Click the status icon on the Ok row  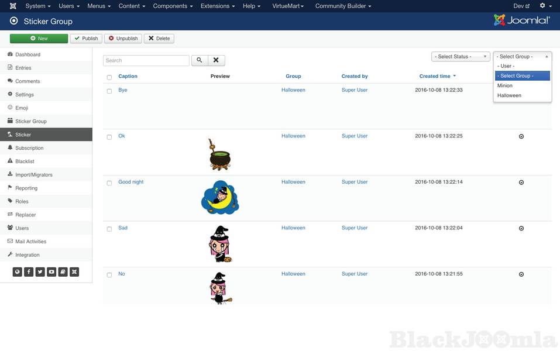(x=521, y=136)
